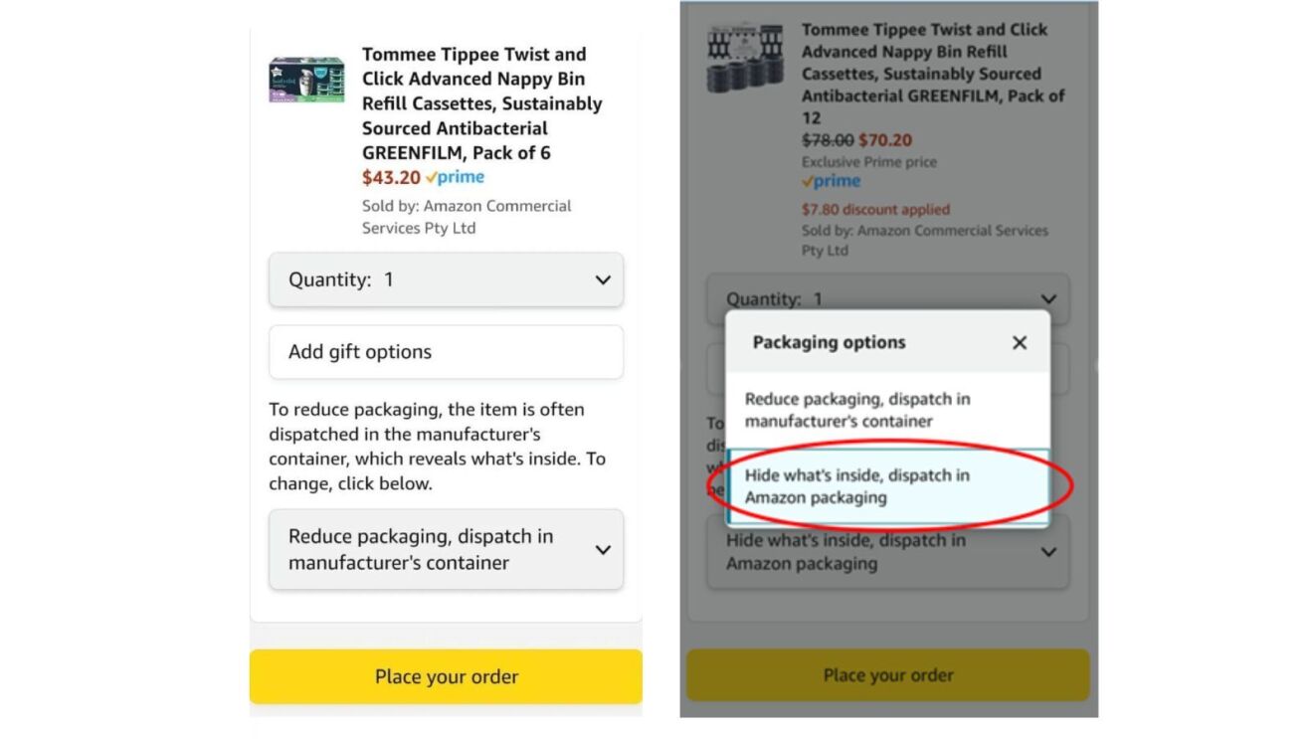Choose Reduce packaging option in Packaging options popup
Viewport: 1313px width, 739px height.
pos(886,410)
